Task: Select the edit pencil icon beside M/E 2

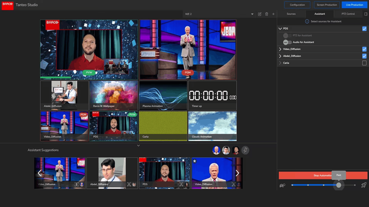Action: click(260, 14)
